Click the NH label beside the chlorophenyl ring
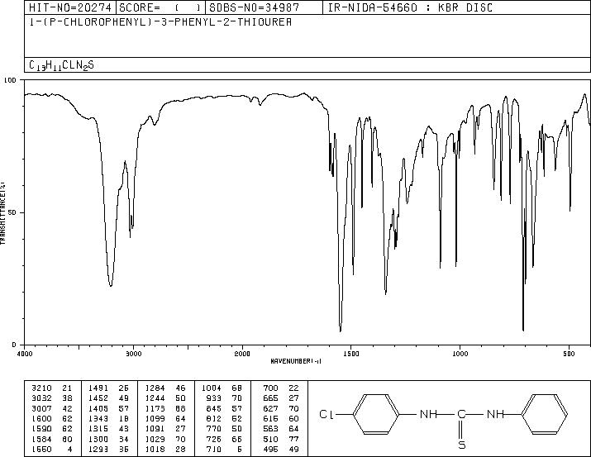Image resolution: width=591 pixels, height=457 pixels. pos(428,414)
